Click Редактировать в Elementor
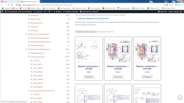 tap(89, 12)
